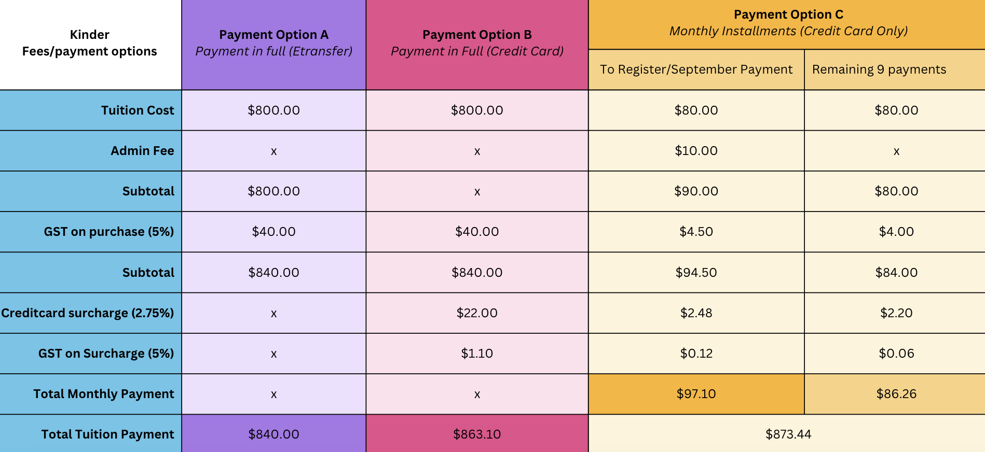
Task: Click the Payment Option B header
Action: pos(477,45)
